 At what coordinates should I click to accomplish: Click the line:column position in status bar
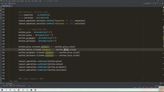tap(139, 87)
